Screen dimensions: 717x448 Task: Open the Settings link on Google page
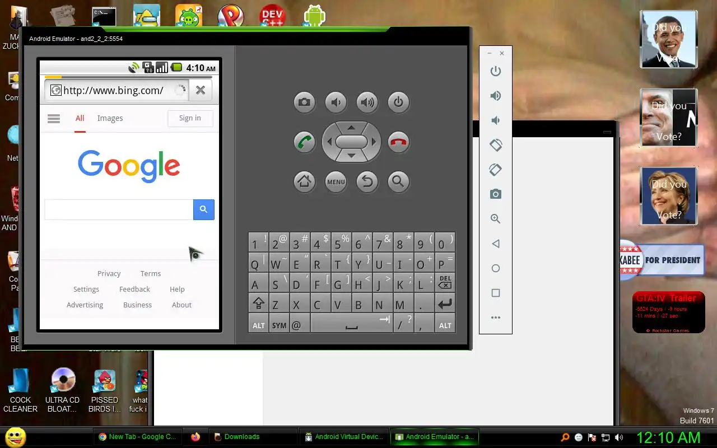coord(86,289)
